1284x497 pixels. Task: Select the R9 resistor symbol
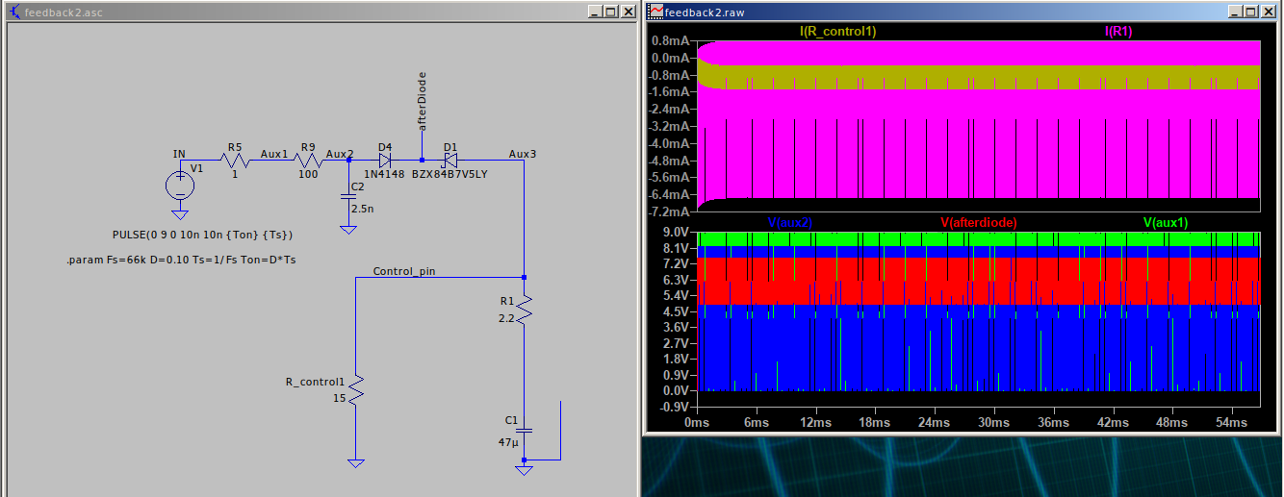pyautogui.click(x=308, y=161)
